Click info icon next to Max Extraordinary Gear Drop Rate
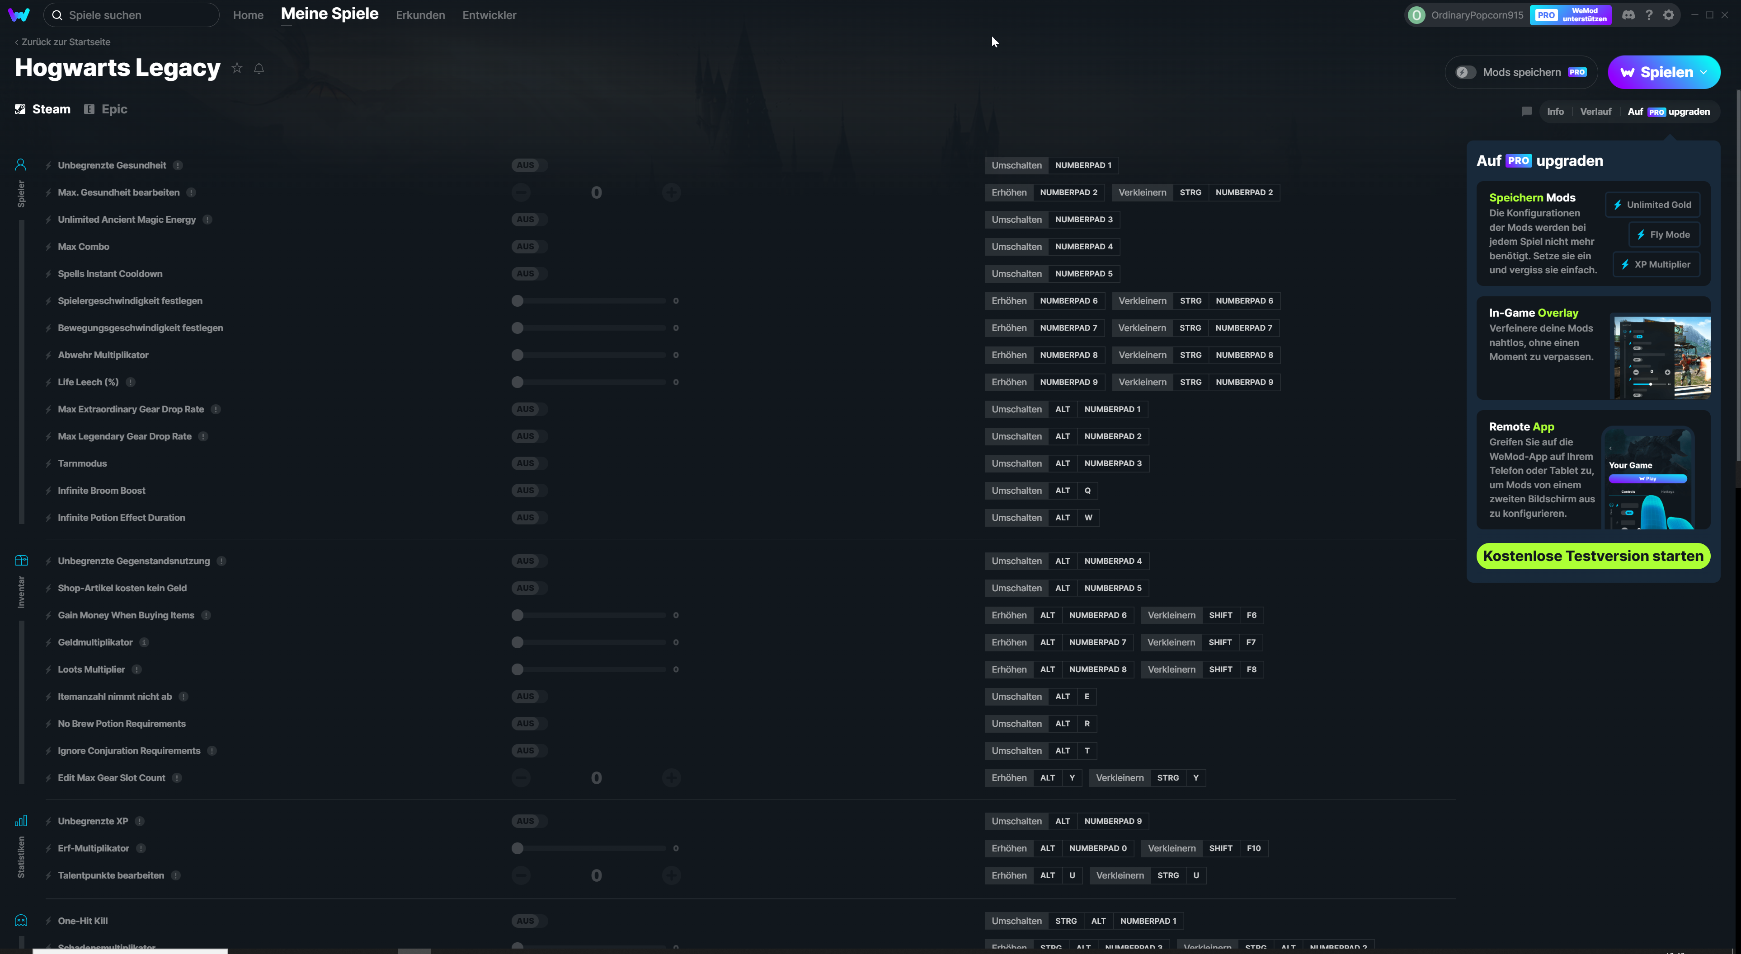Viewport: 1741px width, 954px height. (x=216, y=409)
